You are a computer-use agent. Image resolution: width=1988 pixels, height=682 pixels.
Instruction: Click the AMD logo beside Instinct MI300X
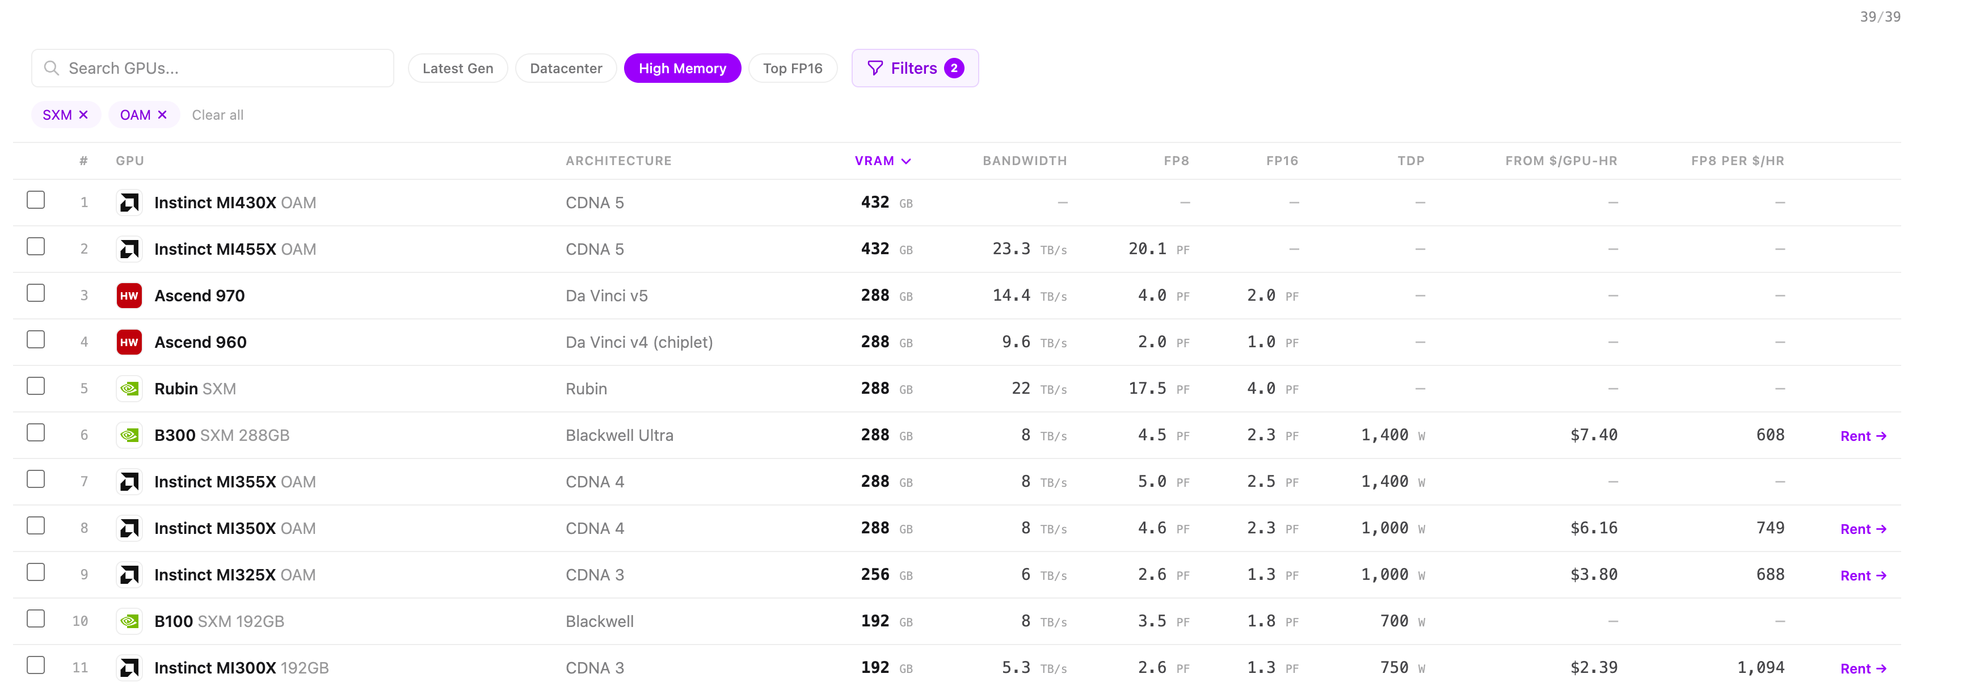pos(129,667)
